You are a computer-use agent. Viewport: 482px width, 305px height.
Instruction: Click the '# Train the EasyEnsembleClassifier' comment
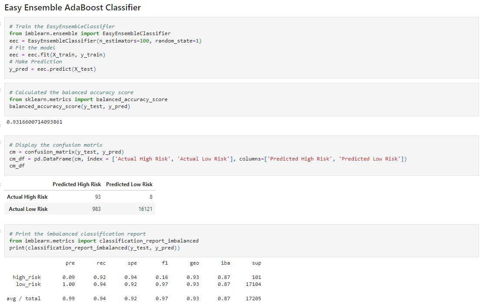pyautogui.click(x=62, y=26)
